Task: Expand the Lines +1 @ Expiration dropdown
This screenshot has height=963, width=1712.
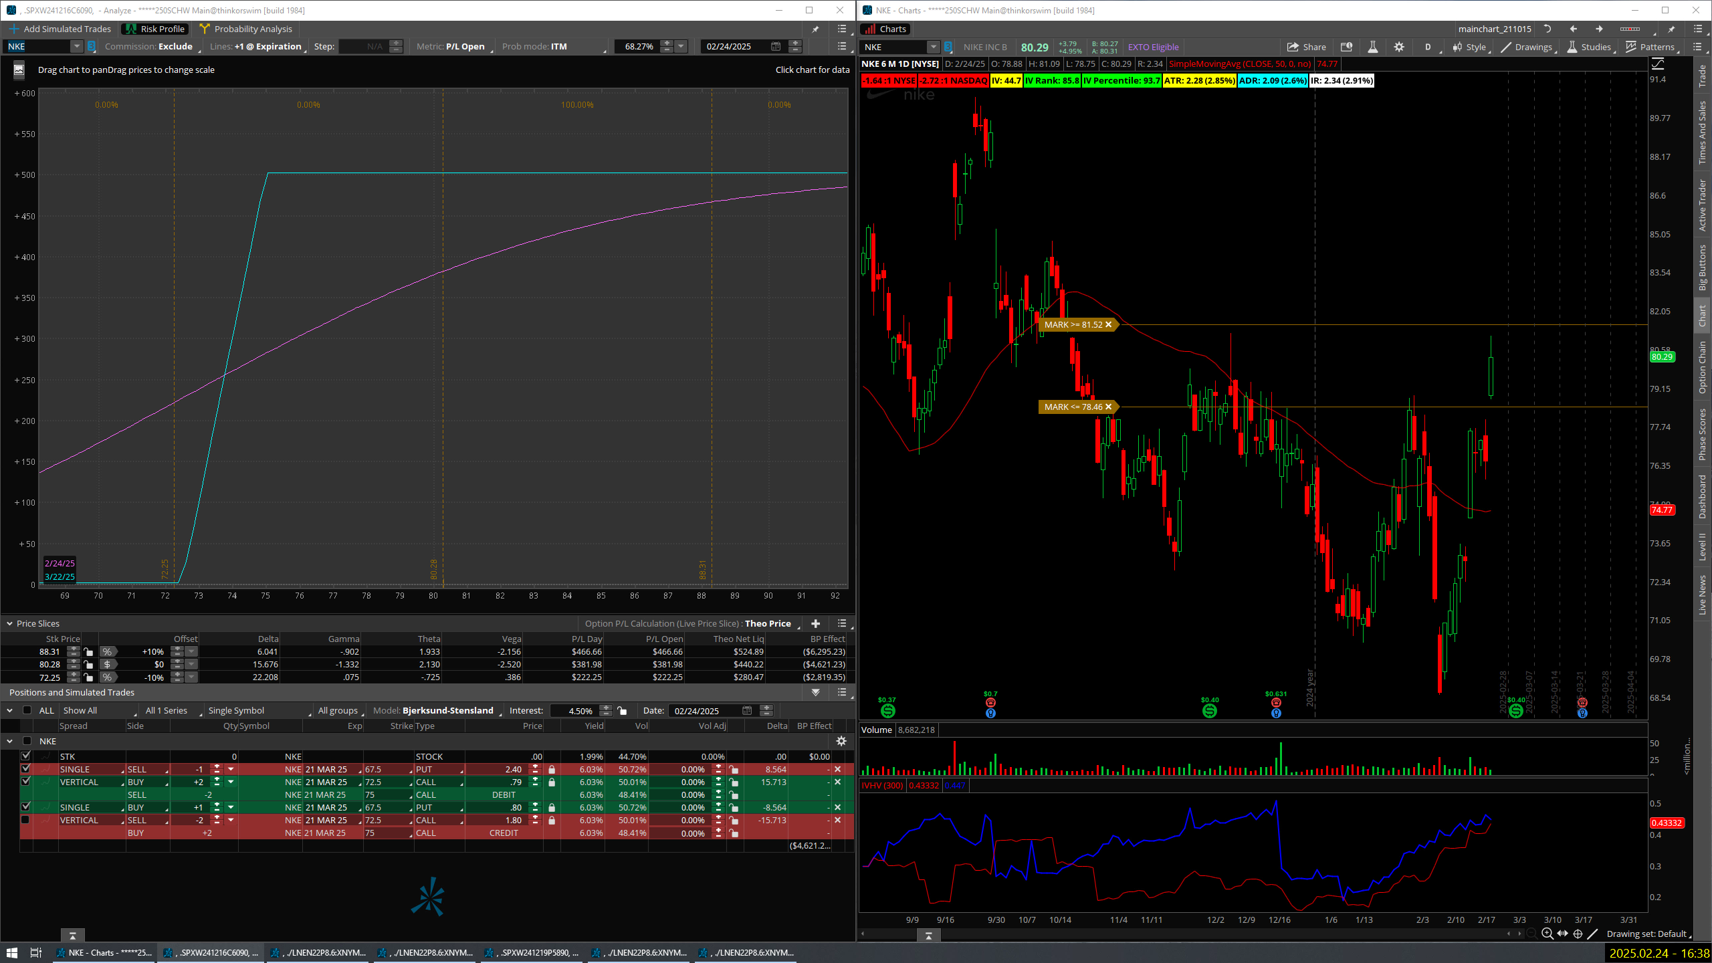Action: click(x=267, y=46)
